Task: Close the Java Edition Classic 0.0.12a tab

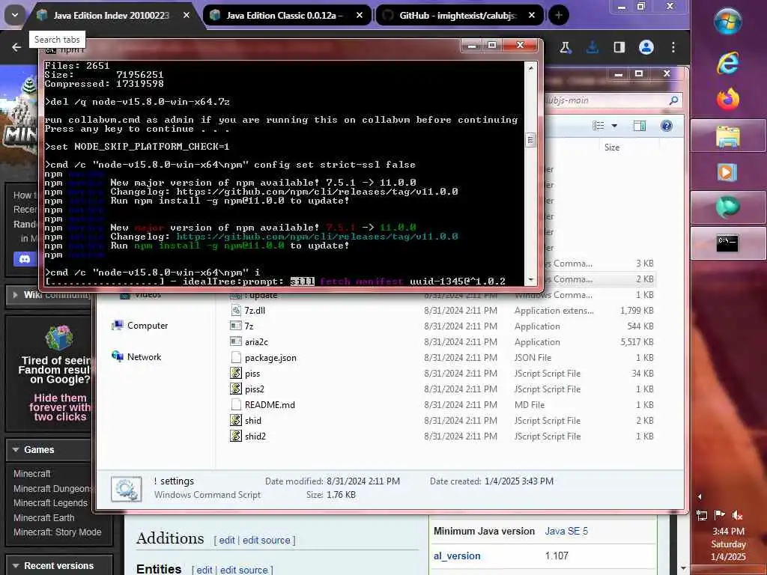Action: click(360, 16)
